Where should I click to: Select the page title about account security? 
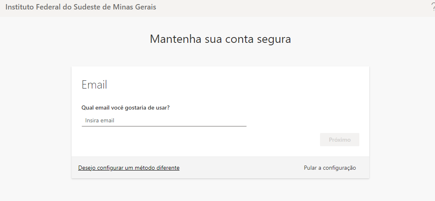tap(220, 39)
